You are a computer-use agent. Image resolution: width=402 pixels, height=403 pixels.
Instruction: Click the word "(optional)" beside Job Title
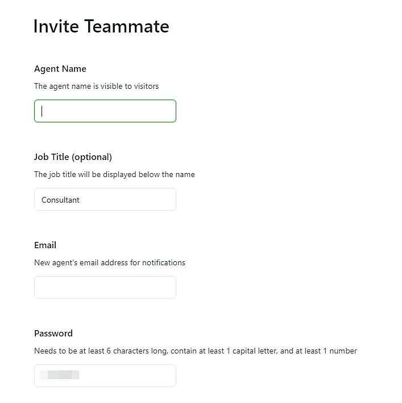click(x=92, y=157)
